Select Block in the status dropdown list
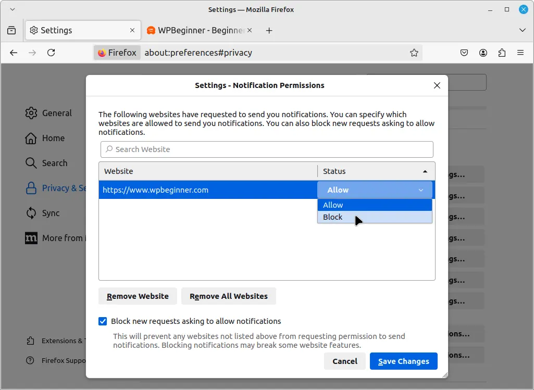The height and width of the screenshot is (390, 534). (x=375, y=217)
